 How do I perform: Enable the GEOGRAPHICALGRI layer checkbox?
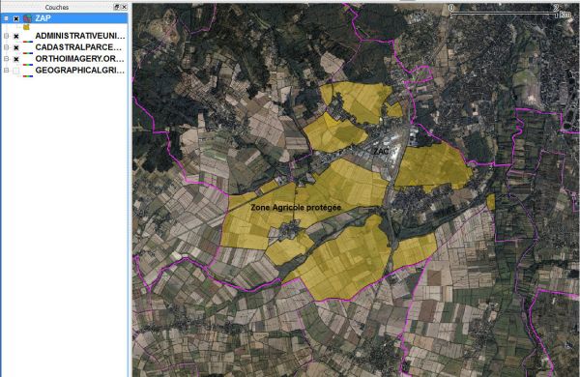pyautogui.click(x=16, y=71)
